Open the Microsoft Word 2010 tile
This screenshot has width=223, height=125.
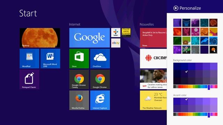tap(50, 59)
